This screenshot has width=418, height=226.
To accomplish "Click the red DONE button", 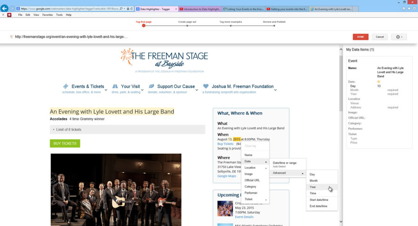I will pos(360,37).
